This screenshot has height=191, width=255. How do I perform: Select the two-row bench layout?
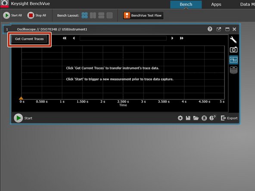click(x=101, y=15)
